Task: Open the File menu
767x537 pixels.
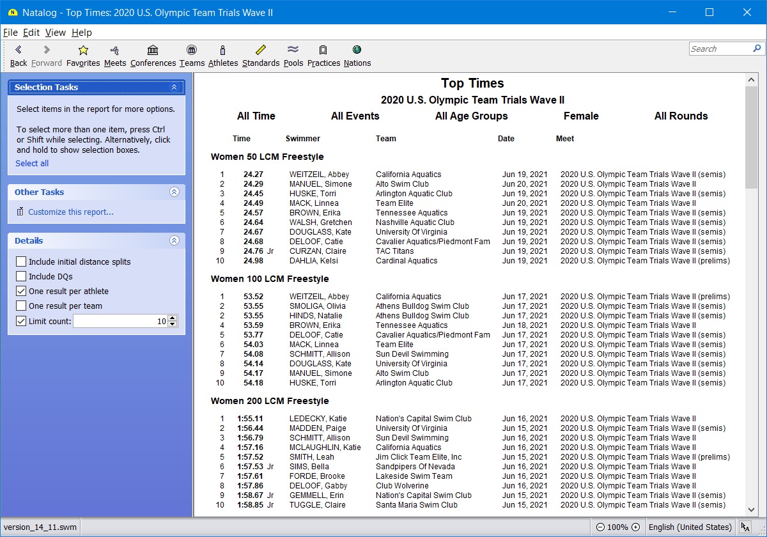Action: pyautogui.click(x=10, y=33)
